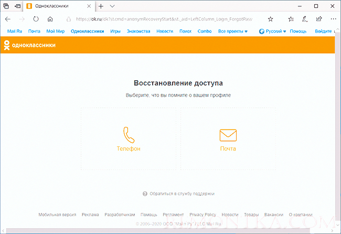The image size is (341, 234).
Task: Click the browser Forward arrow
Action: point(22,19)
